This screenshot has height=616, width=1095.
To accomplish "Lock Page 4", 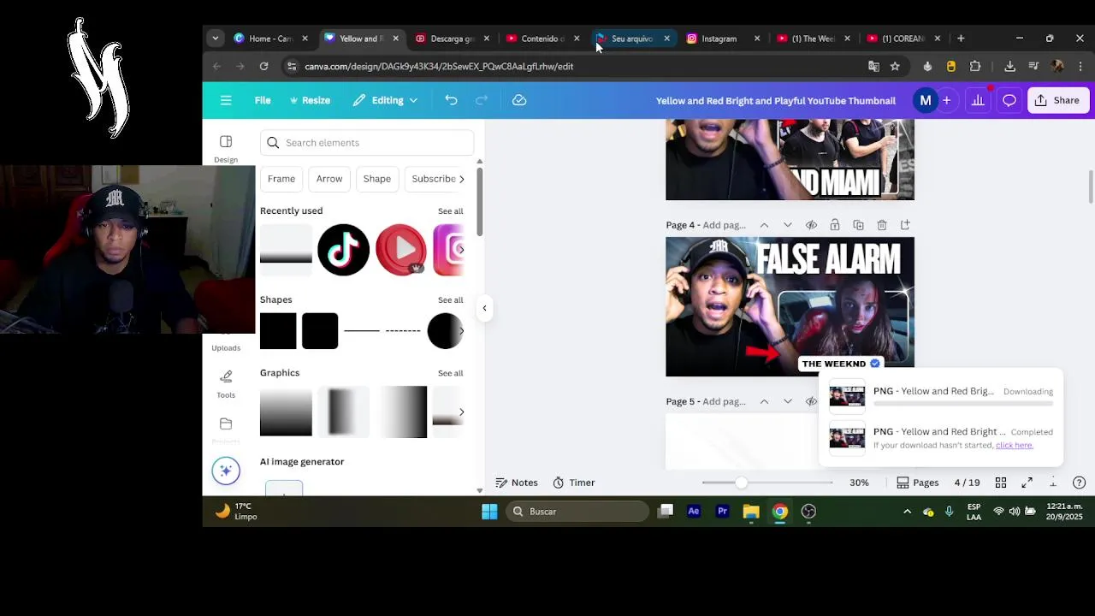I will 835,225.
